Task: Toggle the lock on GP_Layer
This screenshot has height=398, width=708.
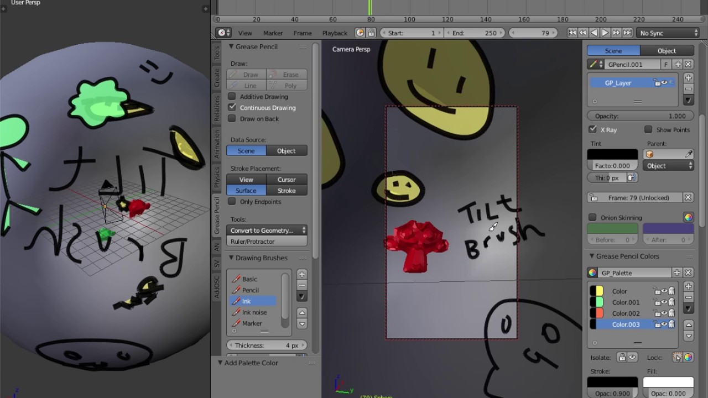Action: (x=657, y=82)
